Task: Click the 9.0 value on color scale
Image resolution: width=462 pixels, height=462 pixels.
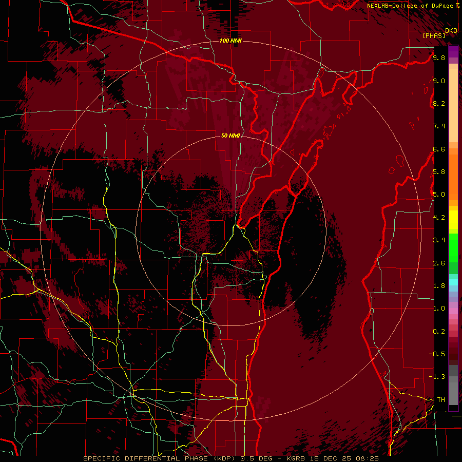Action: click(439, 81)
